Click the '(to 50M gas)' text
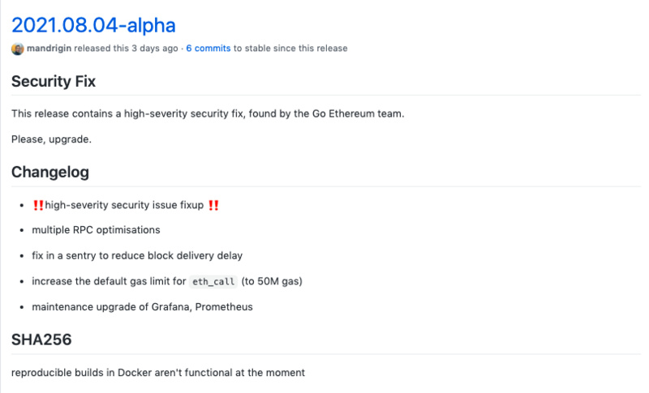649x393 pixels. click(272, 281)
